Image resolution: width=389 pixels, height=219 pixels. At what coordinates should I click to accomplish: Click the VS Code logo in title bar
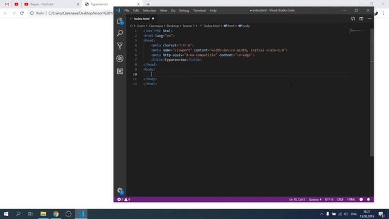pyautogui.click(x=119, y=10)
